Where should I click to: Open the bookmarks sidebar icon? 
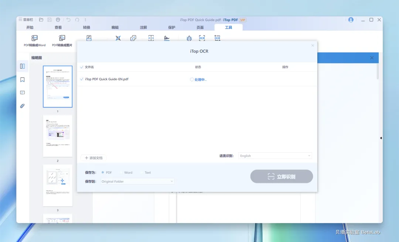click(23, 80)
